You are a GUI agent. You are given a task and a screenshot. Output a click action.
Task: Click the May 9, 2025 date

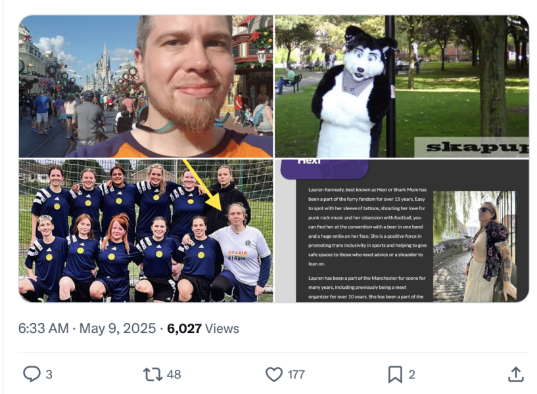(118, 328)
